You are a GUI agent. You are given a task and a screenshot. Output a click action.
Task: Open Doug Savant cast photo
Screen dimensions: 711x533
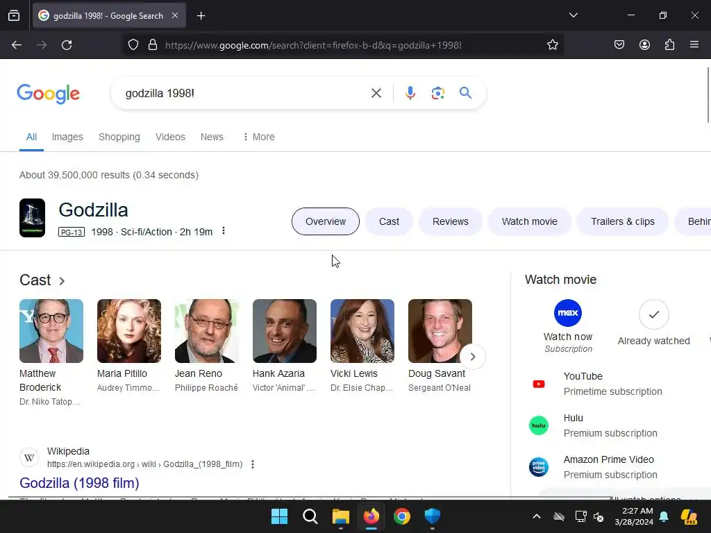point(440,331)
